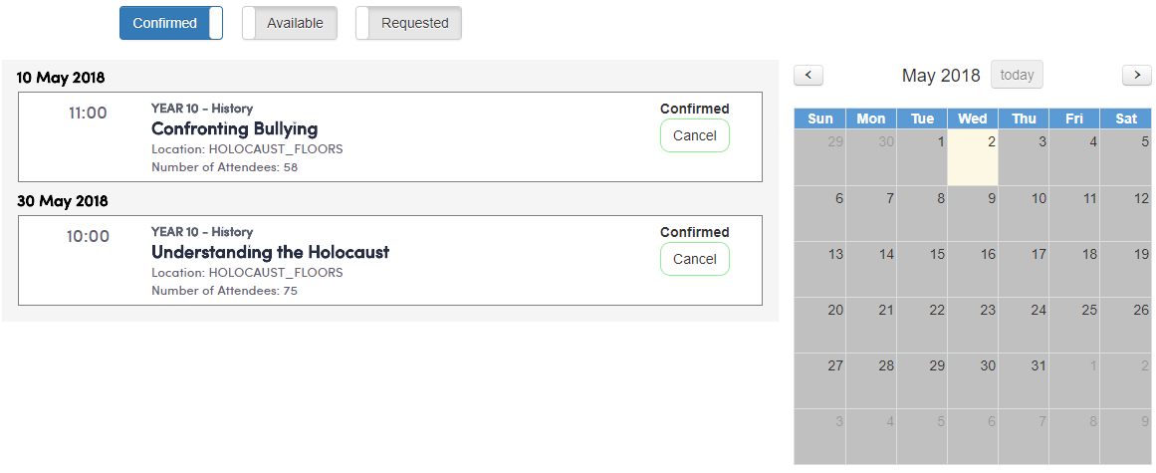Image resolution: width=1156 pixels, height=473 pixels.
Task: Cancel the Confronting Bullying booking
Action: 694,135
